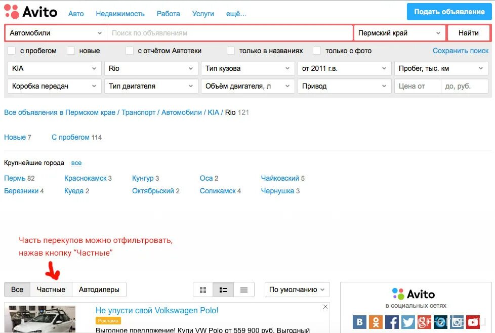
Task: Open the 'Автомобили' category dropdown
Action: coord(56,33)
